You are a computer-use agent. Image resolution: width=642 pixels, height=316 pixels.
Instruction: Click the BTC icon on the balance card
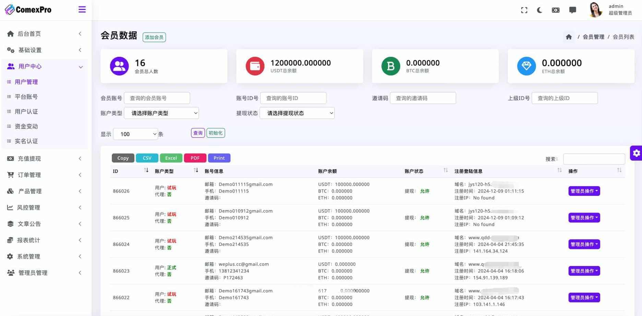(391, 66)
